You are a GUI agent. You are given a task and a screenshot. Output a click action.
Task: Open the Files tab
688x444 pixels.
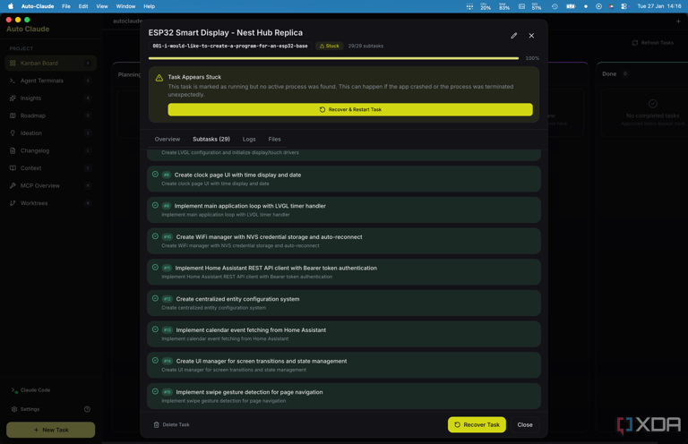pyautogui.click(x=274, y=139)
